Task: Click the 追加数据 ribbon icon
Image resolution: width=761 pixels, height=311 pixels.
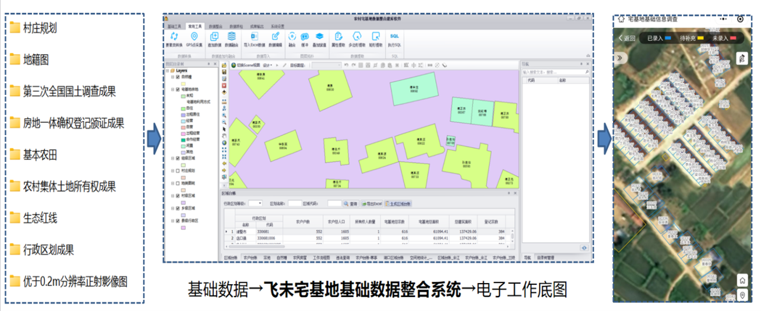Action: (214, 36)
